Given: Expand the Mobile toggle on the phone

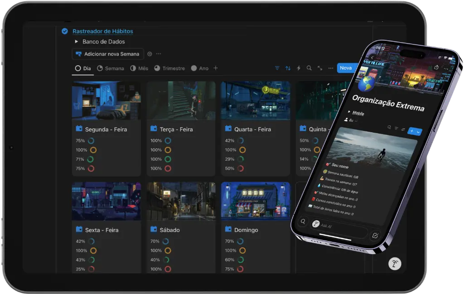Looking at the screenshot, I should click(x=349, y=112).
